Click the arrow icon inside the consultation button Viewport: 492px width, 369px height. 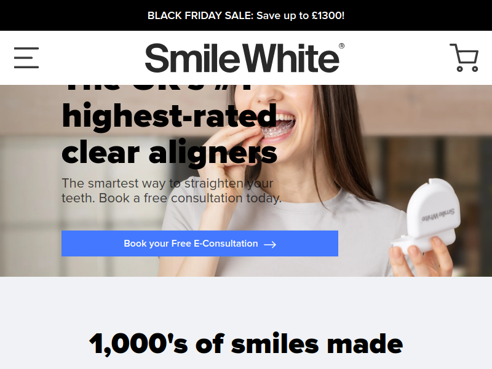point(270,244)
